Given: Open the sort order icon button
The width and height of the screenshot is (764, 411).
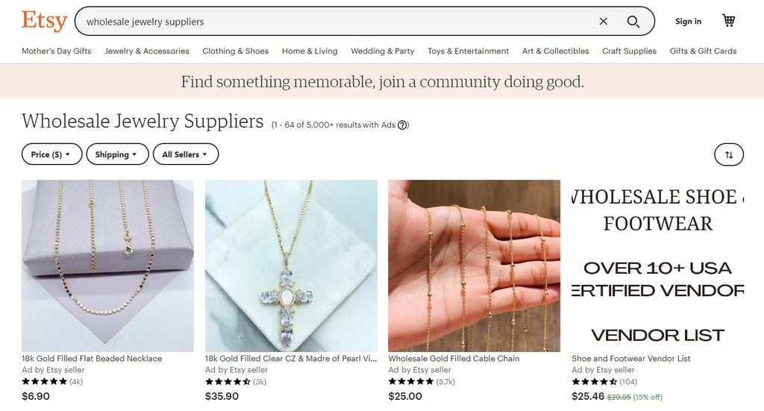Looking at the screenshot, I should coord(729,154).
